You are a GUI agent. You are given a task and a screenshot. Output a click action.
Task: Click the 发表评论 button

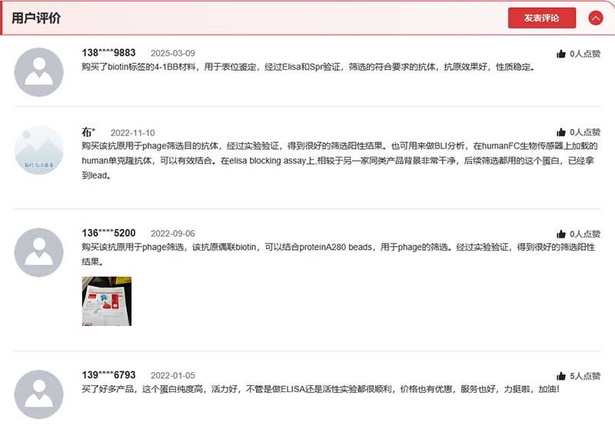(x=541, y=18)
